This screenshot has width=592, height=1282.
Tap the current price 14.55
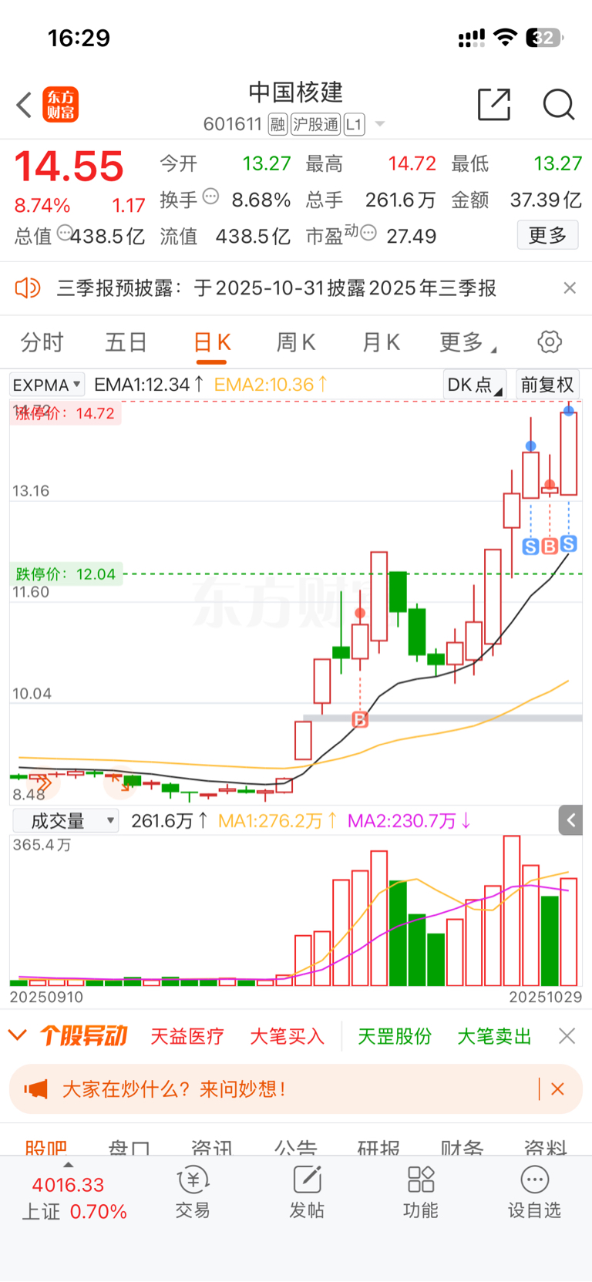point(69,166)
